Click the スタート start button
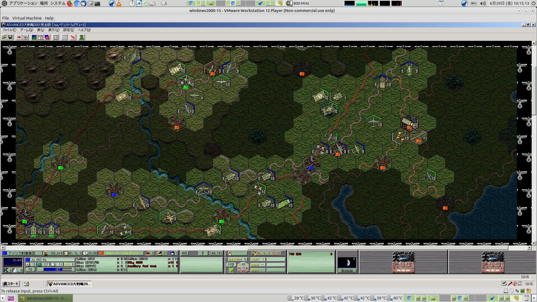Screen dimensions: 537x302 coord(11,284)
